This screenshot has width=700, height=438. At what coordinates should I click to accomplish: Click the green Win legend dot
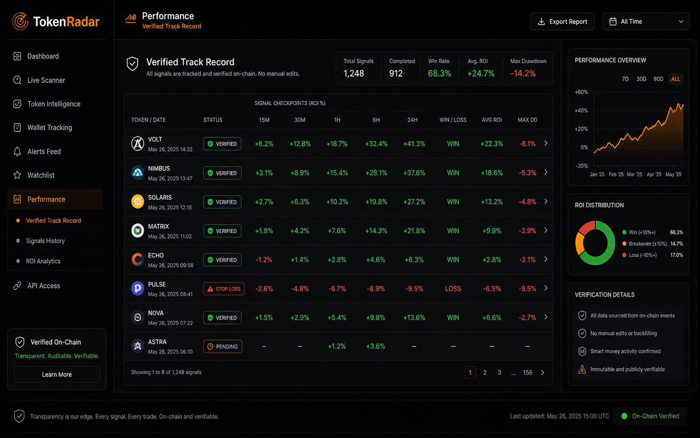click(624, 232)
